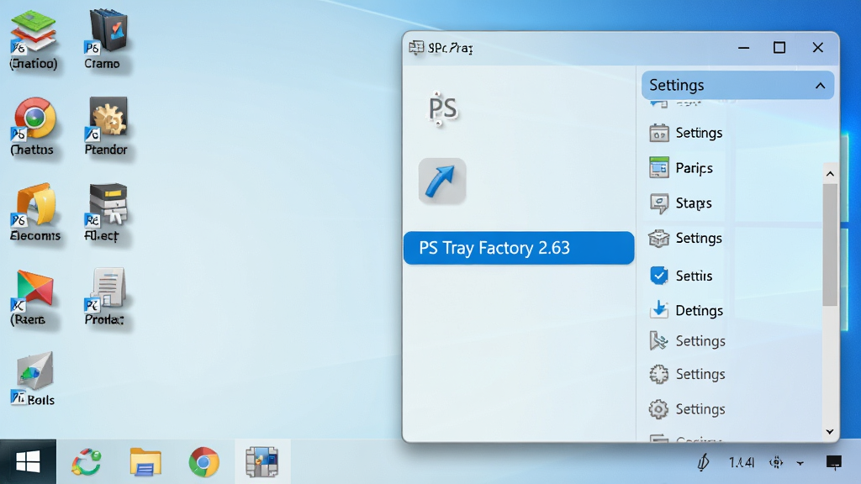Open the Ptendor gear desktop shortcut

(x=107, y=126)
